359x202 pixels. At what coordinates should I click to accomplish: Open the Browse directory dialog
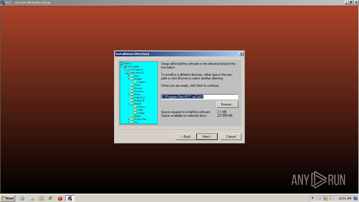227,104
